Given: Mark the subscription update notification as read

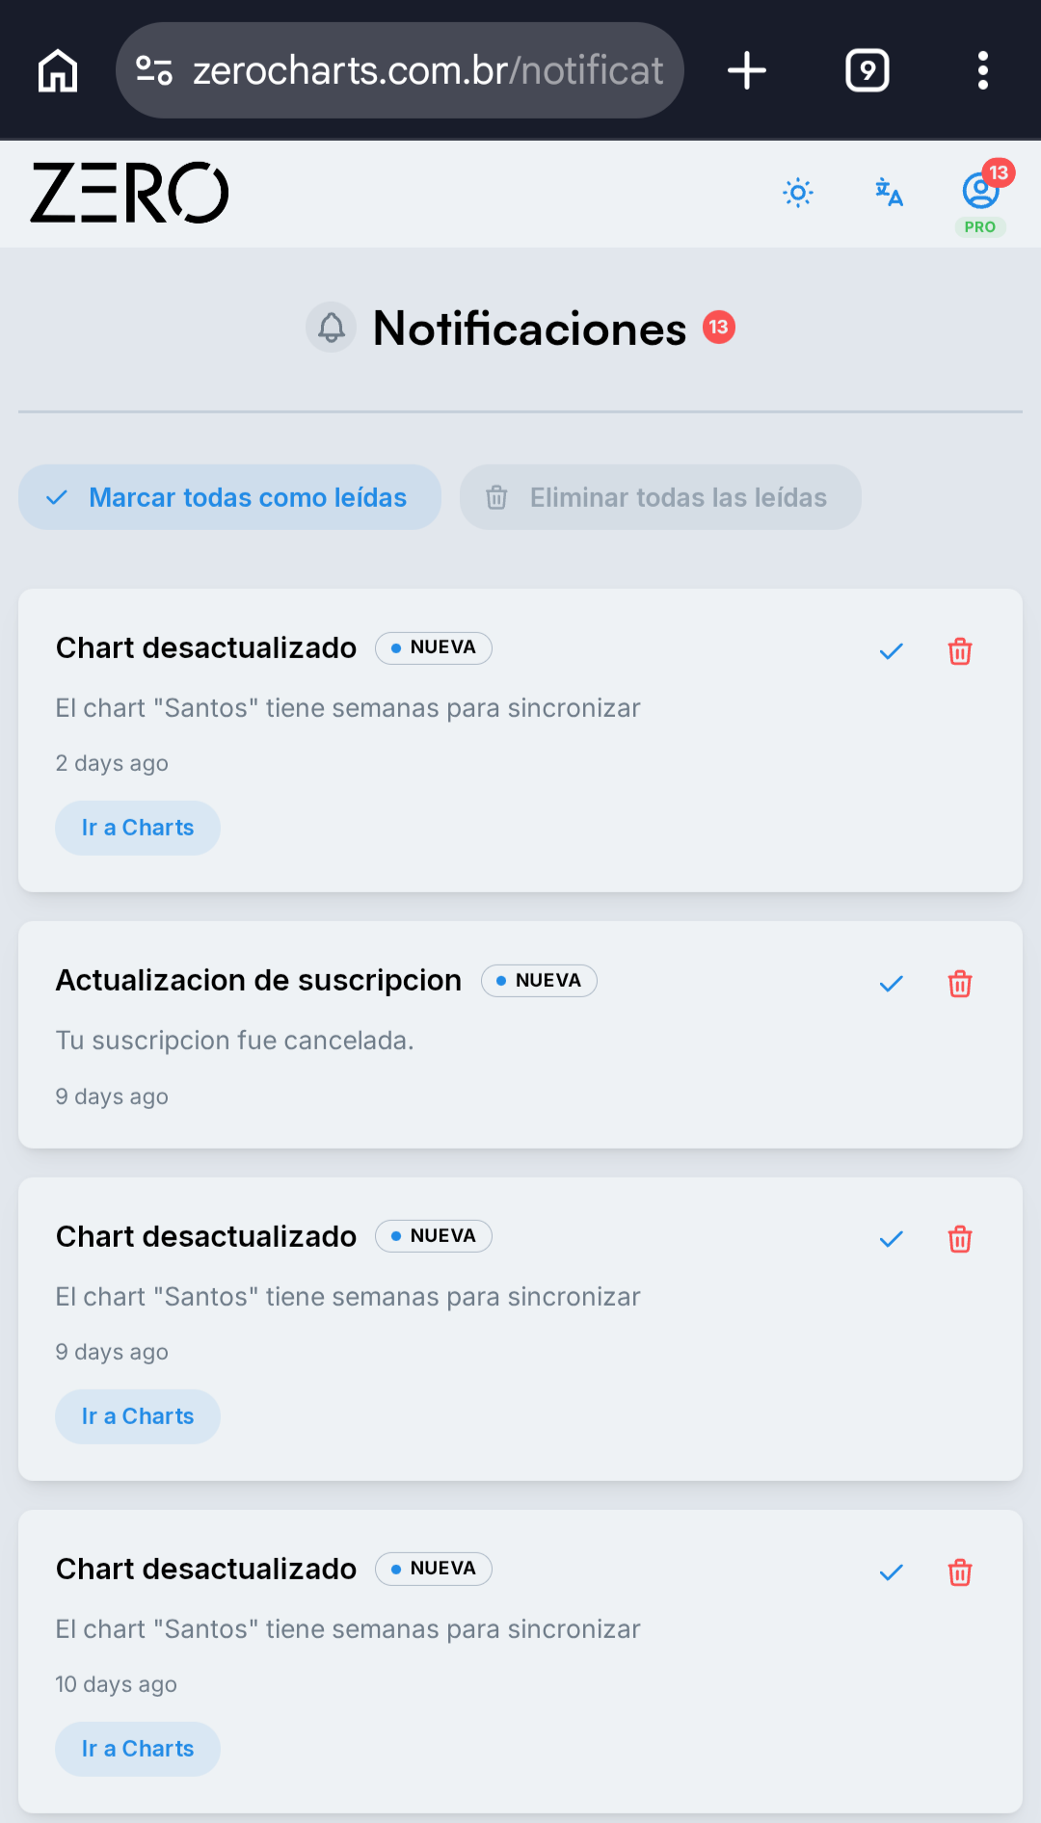Looking at the screenshot, I should click(x=891, y=984).
